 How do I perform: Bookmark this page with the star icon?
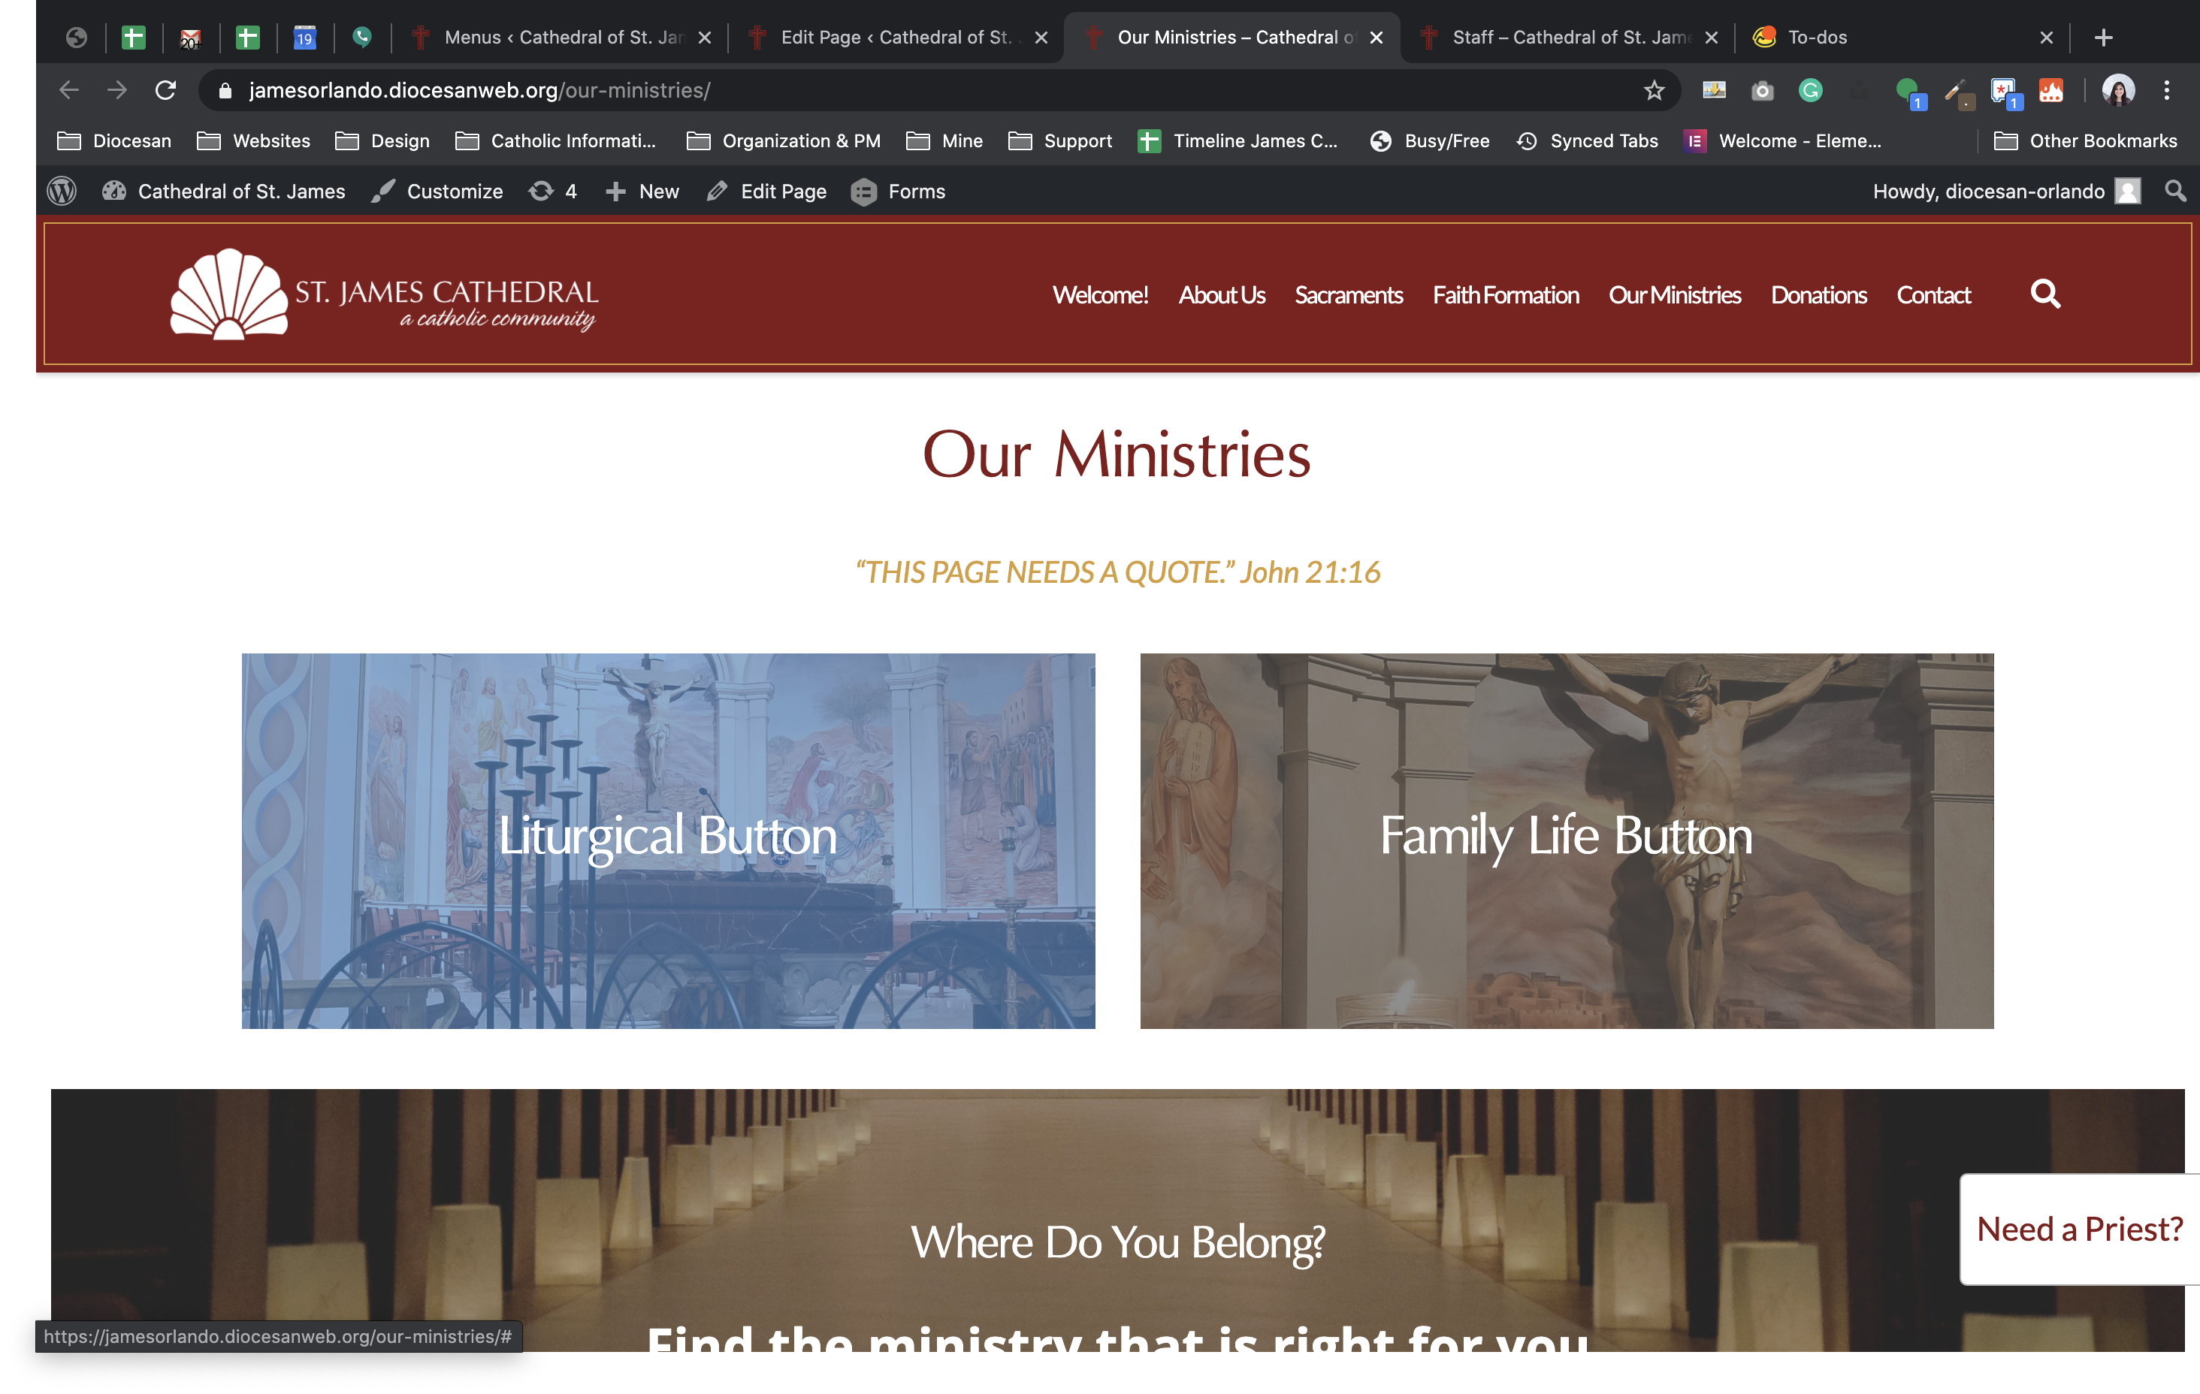(x=1654, y=89)
